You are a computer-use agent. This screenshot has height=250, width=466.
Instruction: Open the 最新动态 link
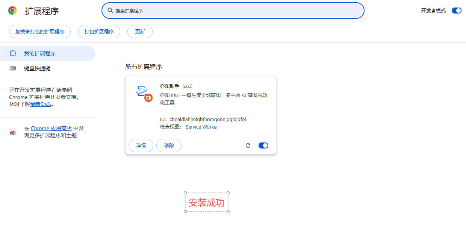(x=41, y=105)
